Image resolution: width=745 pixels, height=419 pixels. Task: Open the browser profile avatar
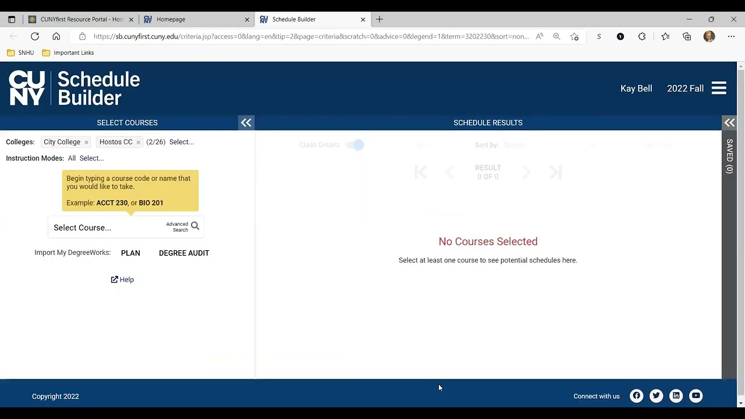point(709,37)
